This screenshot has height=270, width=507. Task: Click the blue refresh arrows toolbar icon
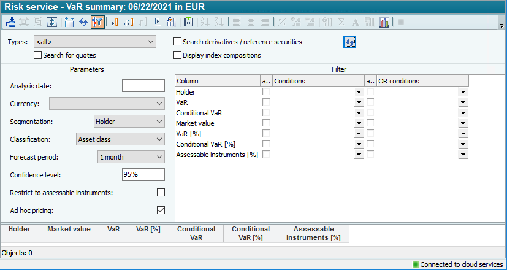click(83, 22)
